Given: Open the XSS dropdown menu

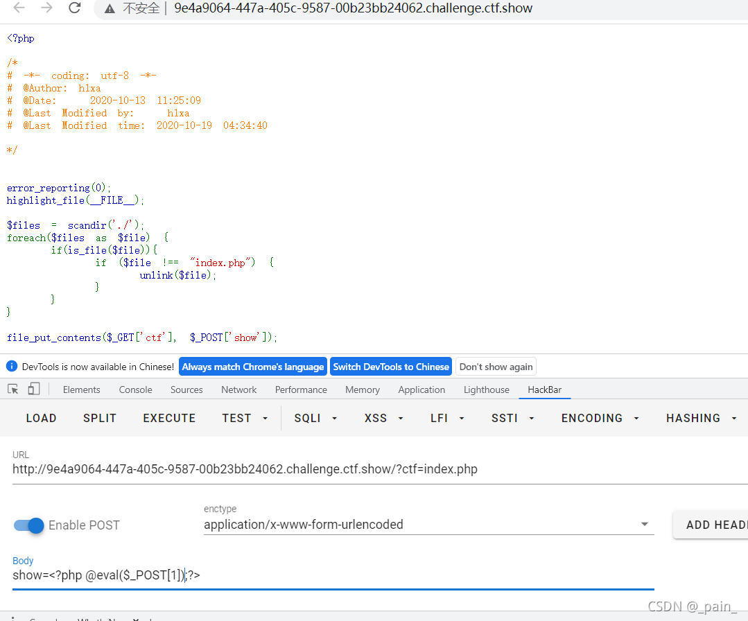Looking at the screenshot, I should pyautogui.click(x=383, y=419).
